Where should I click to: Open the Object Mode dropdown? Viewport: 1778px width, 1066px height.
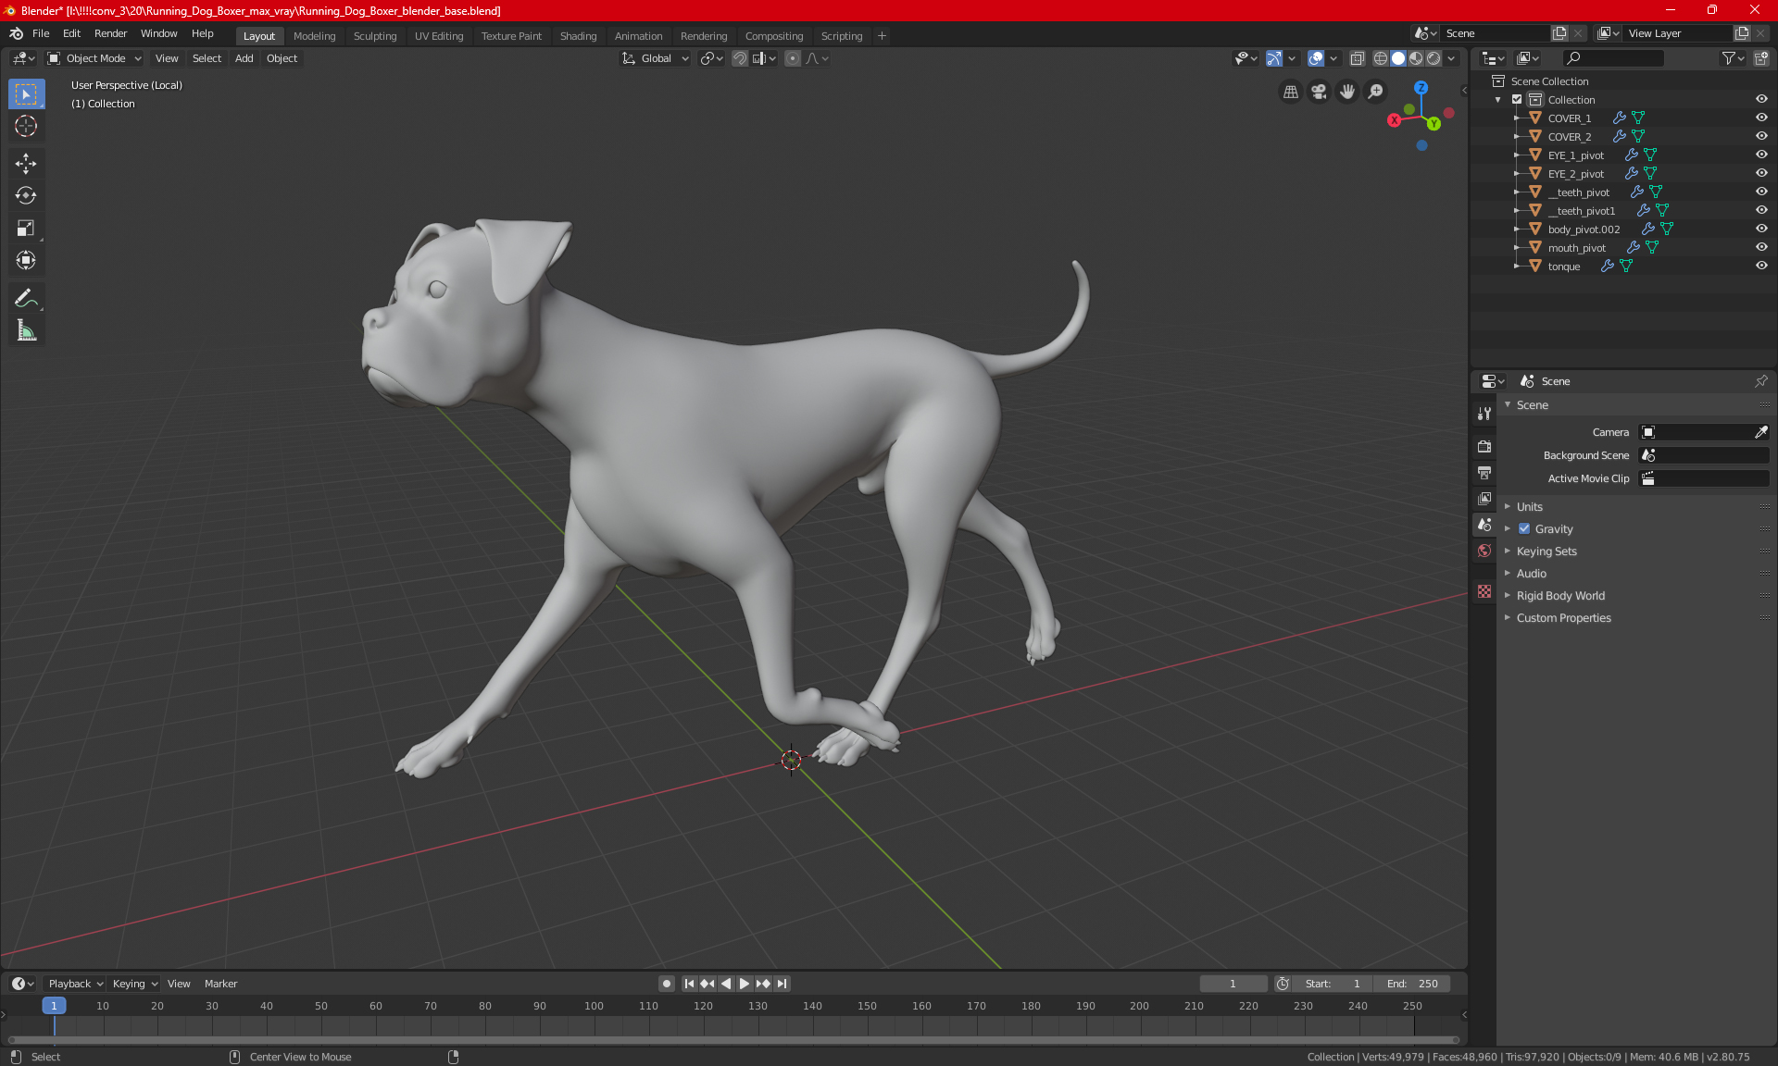[x=94, y=58]
